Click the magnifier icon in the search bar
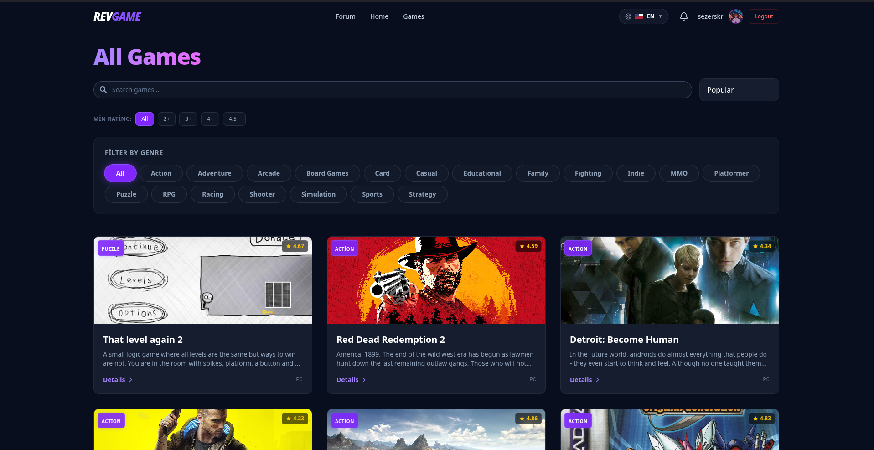The height and width of the screenshot is (450, 874). tap(103, 90)
